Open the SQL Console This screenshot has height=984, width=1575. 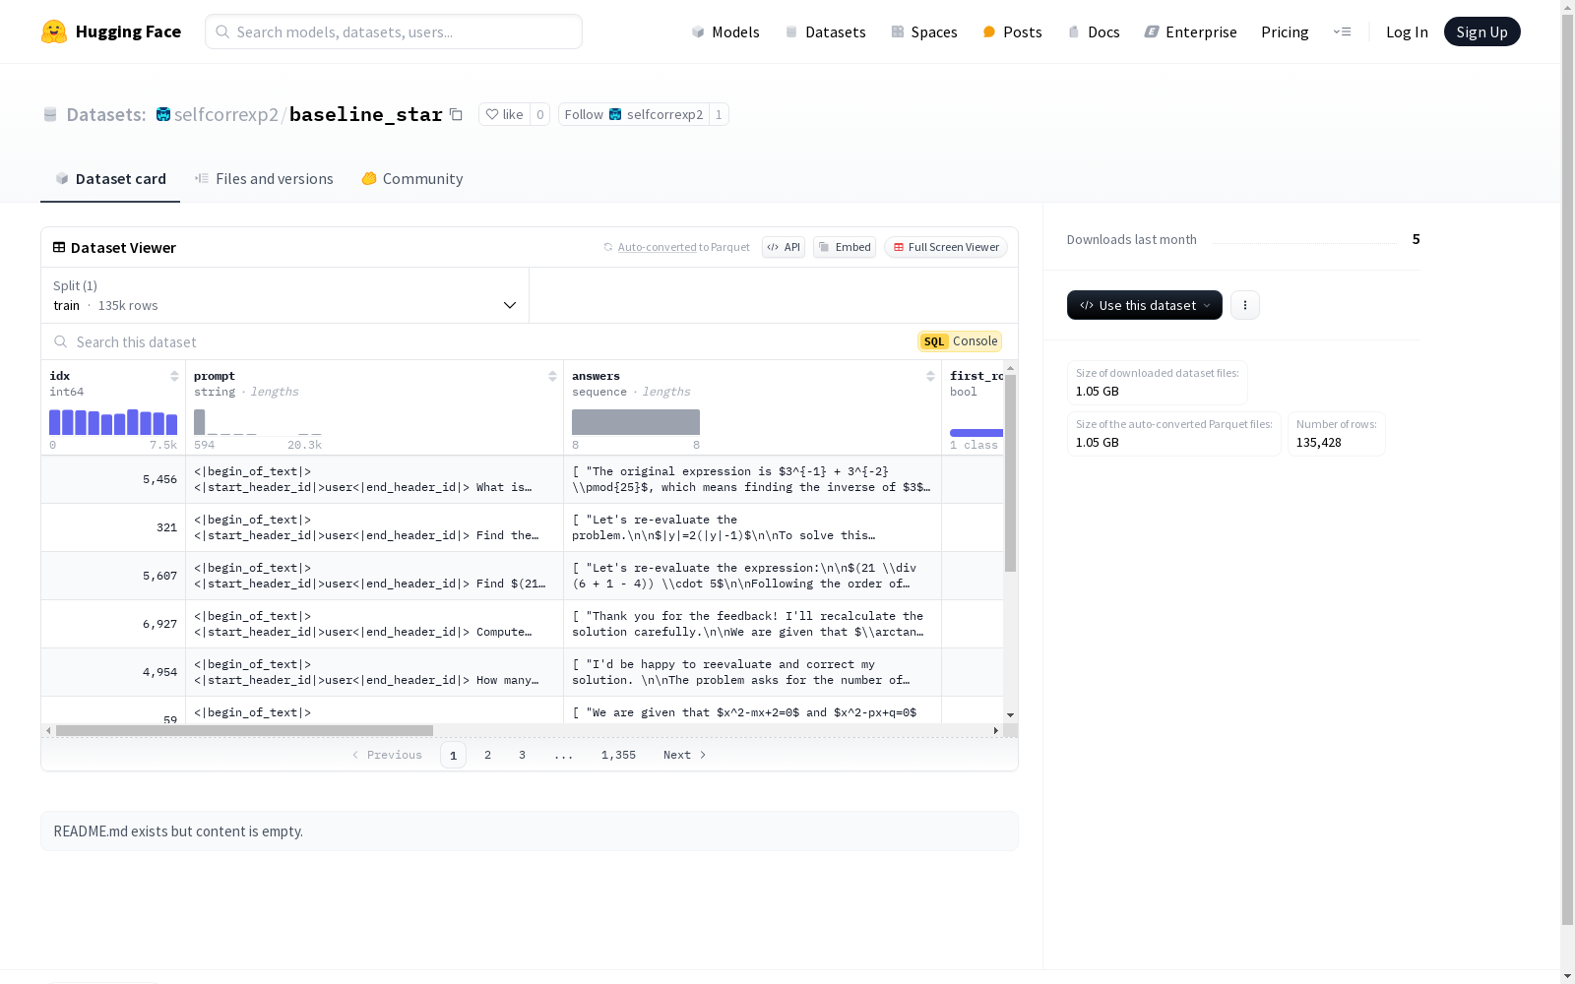pos(960,341)
